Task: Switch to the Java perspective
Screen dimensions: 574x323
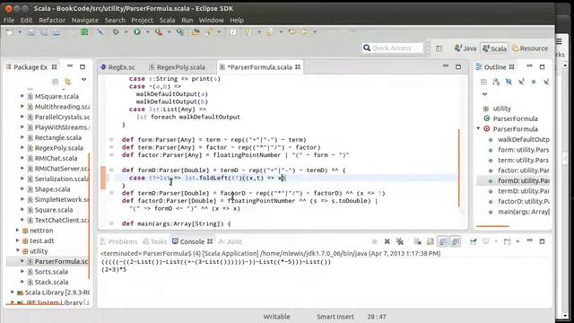Action: point(465,48)
